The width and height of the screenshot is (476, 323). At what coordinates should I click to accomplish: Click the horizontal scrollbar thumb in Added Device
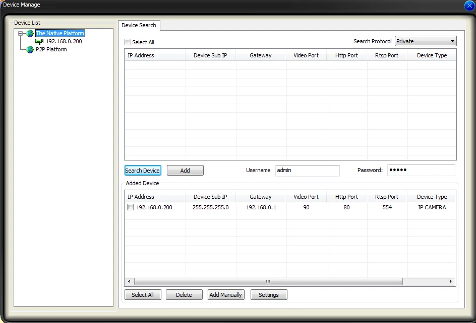[x=268, y=281]
